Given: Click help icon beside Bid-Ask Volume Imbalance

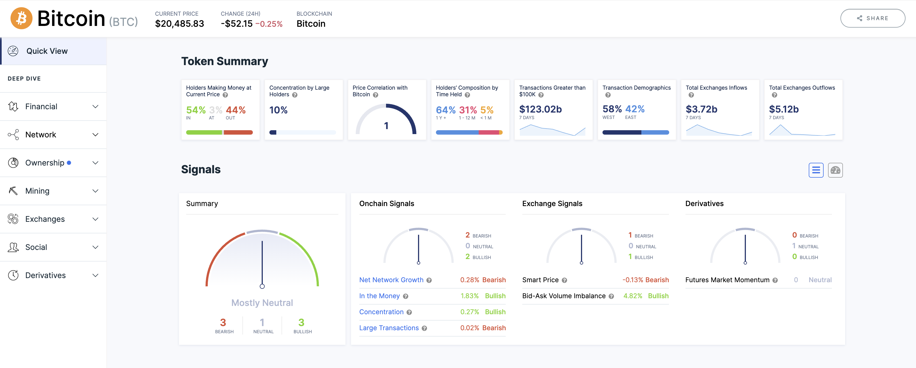Looking at the screenshot, I should click(611, 297).
